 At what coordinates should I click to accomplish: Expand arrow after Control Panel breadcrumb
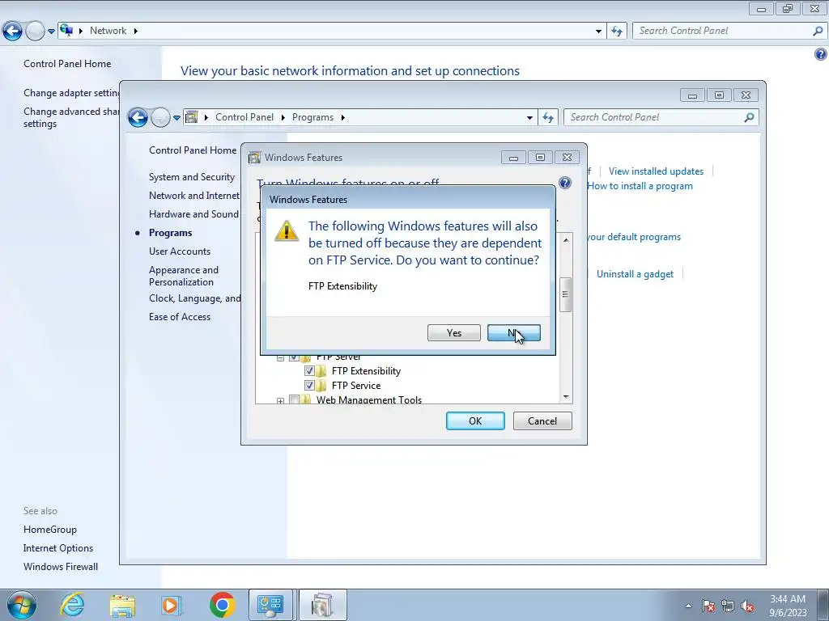click(x=283, y=117)
